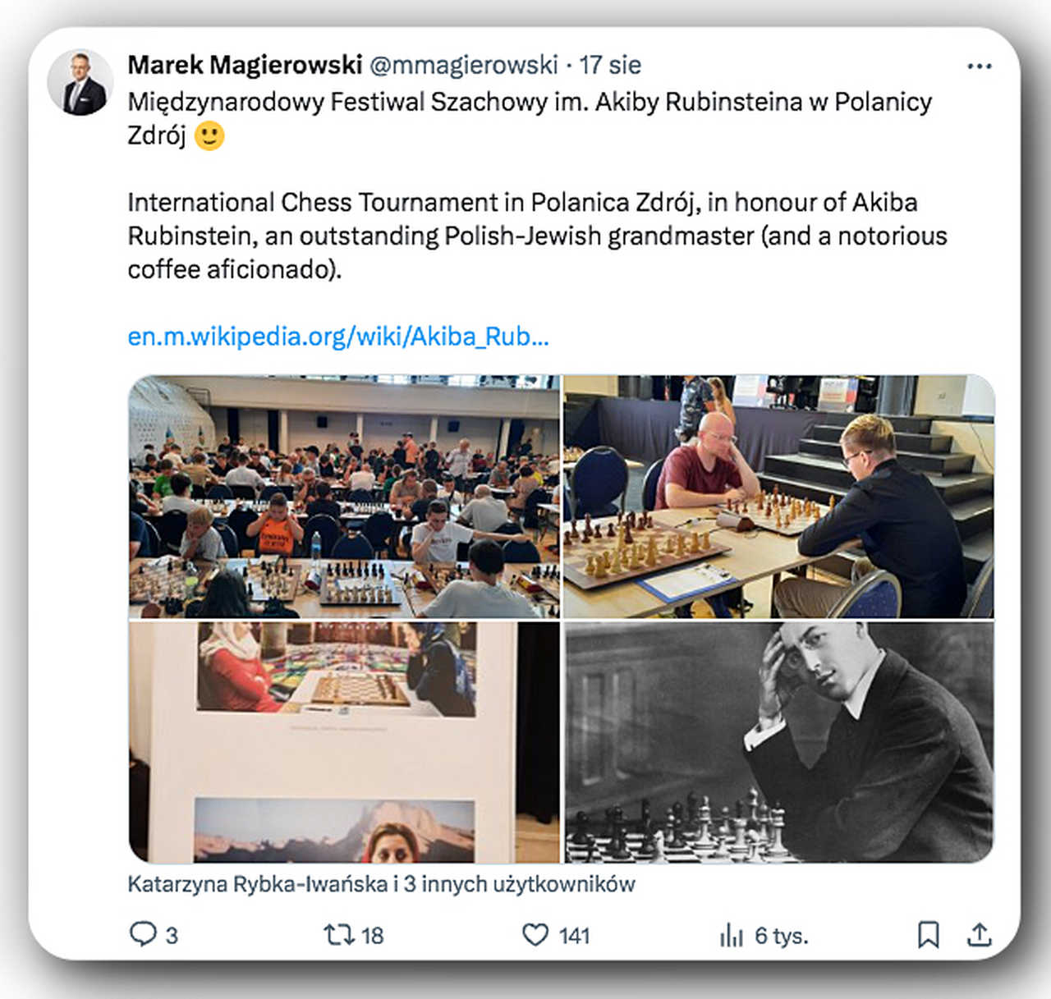The image size is (1051, 999).
Task: View tweet analytics bar chart icon
Action: [732, 935]
